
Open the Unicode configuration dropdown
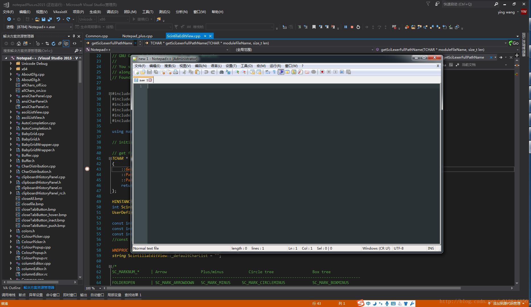click(87, 19)
